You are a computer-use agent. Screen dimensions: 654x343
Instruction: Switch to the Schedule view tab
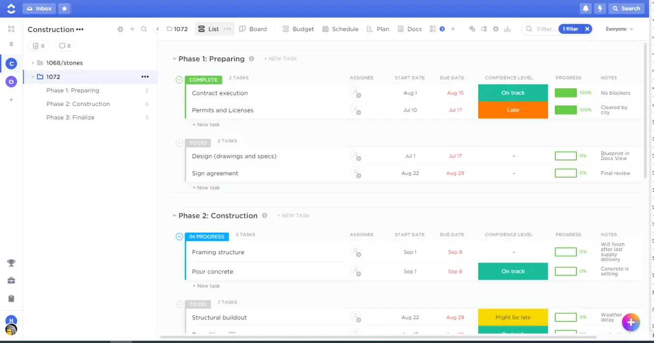tap(340, 29)
